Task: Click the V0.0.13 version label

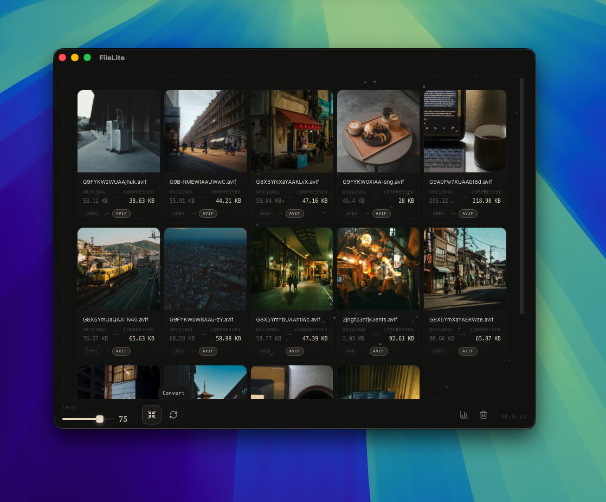Action: tap(513, 415)
